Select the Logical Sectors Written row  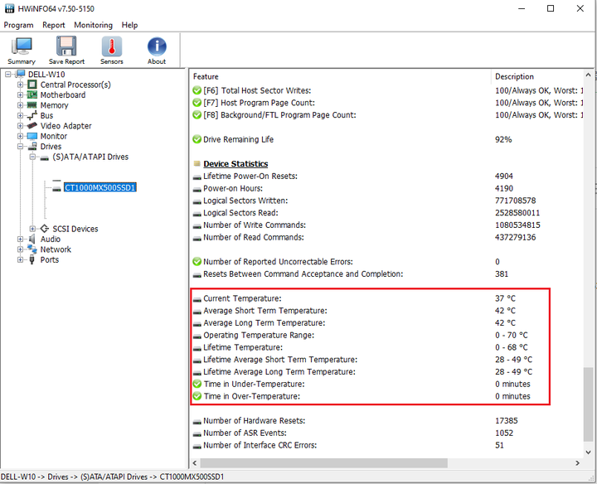(386, 201)
